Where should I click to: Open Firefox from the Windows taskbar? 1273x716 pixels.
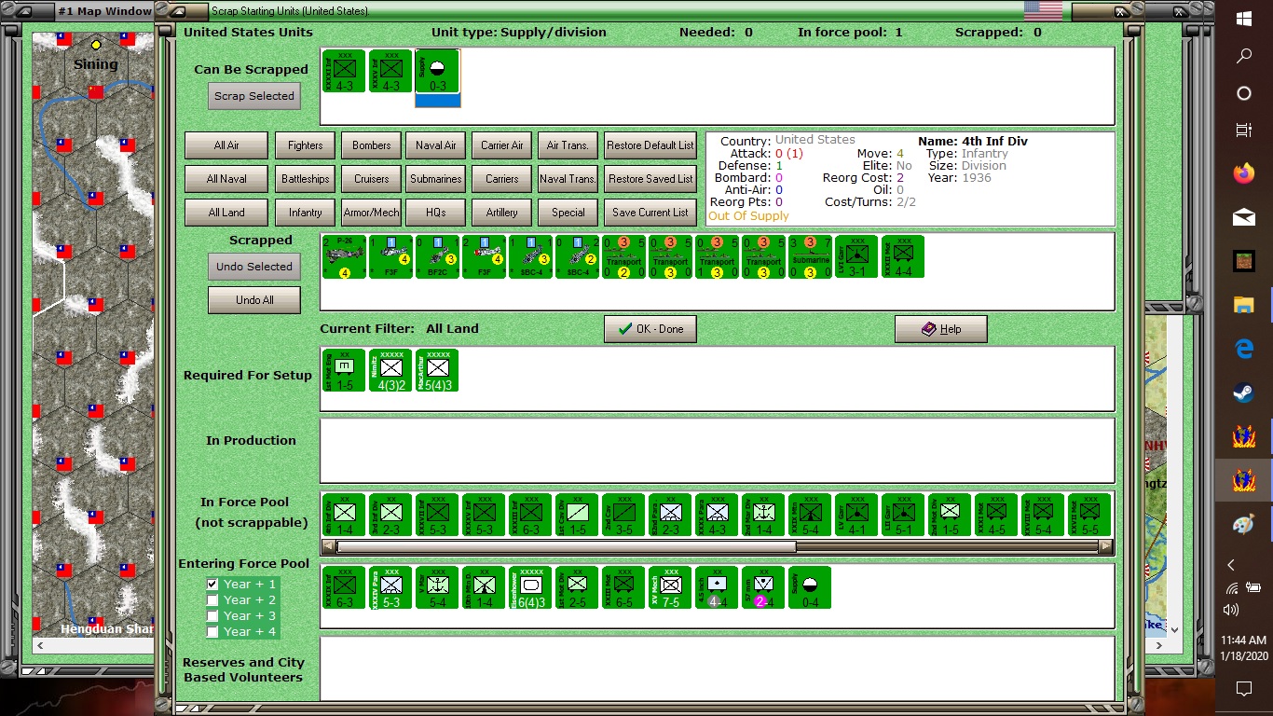click(x=1243, y=173)
